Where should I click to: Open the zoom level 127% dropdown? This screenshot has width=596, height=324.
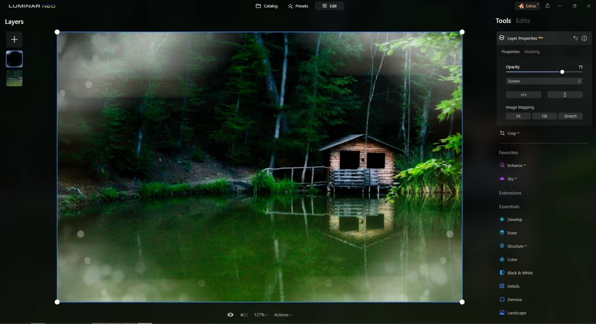click(x=261, y=314)
